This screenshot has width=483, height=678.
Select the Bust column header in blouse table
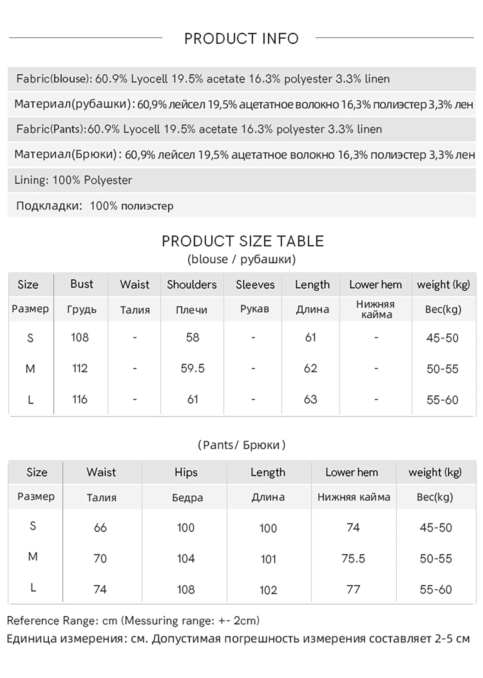coord(82,284)
